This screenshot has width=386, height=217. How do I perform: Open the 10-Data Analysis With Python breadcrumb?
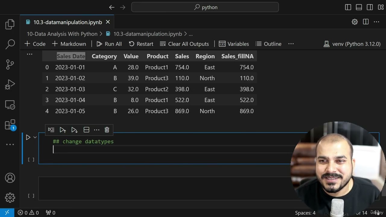62,34
